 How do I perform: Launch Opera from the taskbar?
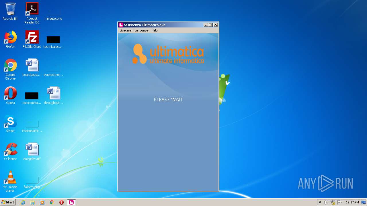point(61,202)
